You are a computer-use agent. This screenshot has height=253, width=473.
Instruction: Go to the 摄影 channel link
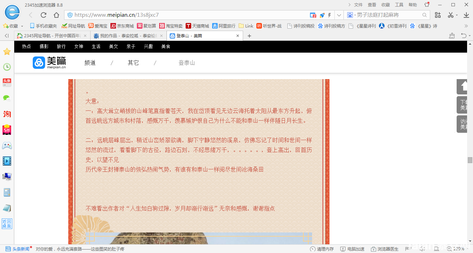[x=44, y=46]
